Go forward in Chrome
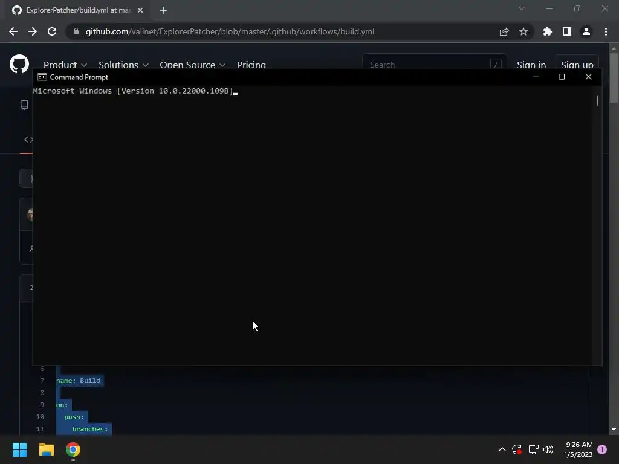The image size is (619, 464). coord(33,31)
